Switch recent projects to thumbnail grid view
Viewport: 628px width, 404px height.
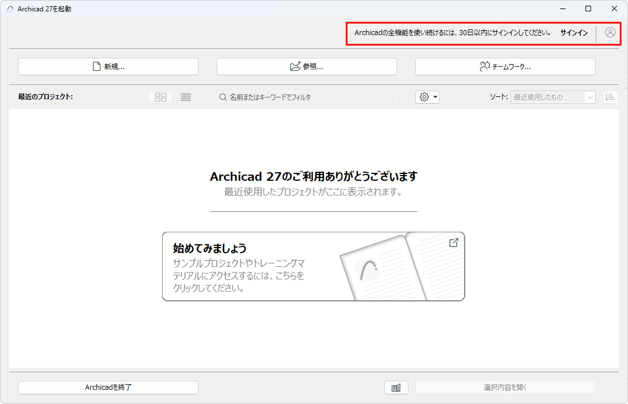tap(161, 97)
